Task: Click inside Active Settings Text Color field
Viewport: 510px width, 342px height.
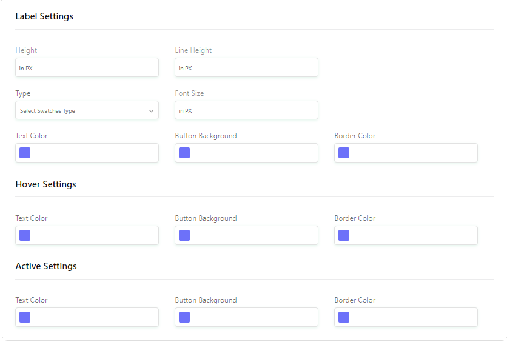Action: 87,317
